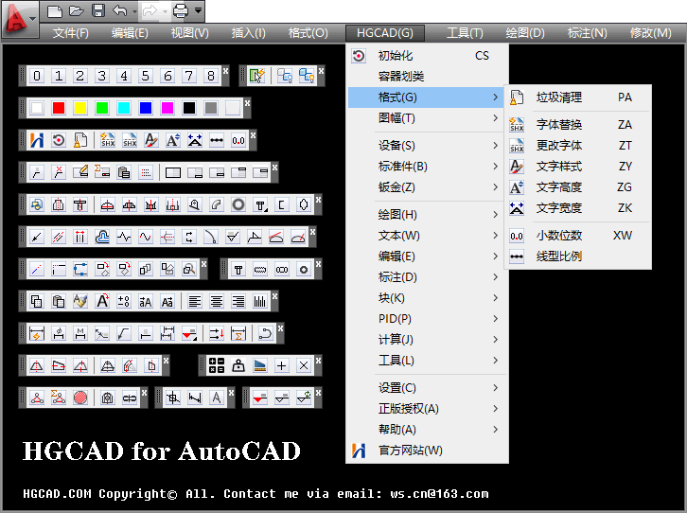Image resolution: width=687 pixels, height=513 pixels.
Task: Click the red hatched circle icon
Action: pyautogui.click(x=80, y=398)
